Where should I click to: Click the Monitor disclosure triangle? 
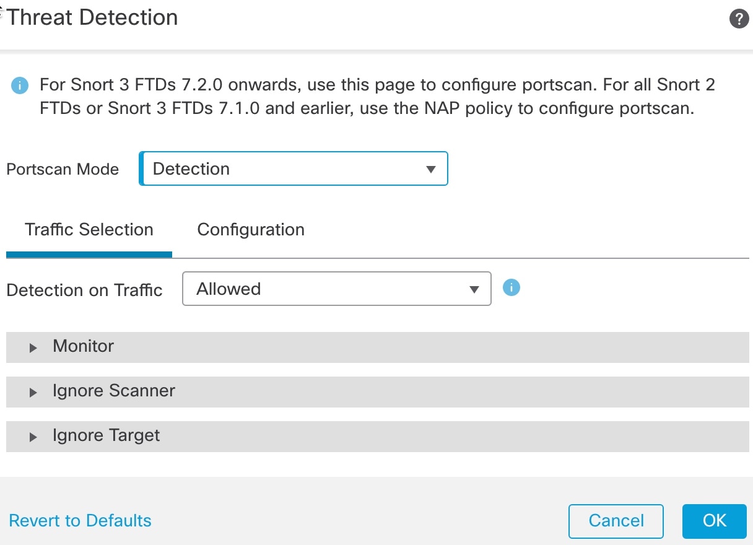(x=33, y=348)
